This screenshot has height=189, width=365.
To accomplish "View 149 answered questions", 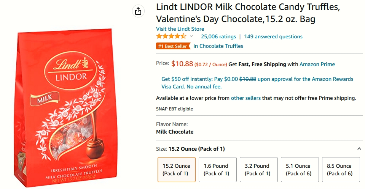I will coord(273,36).
